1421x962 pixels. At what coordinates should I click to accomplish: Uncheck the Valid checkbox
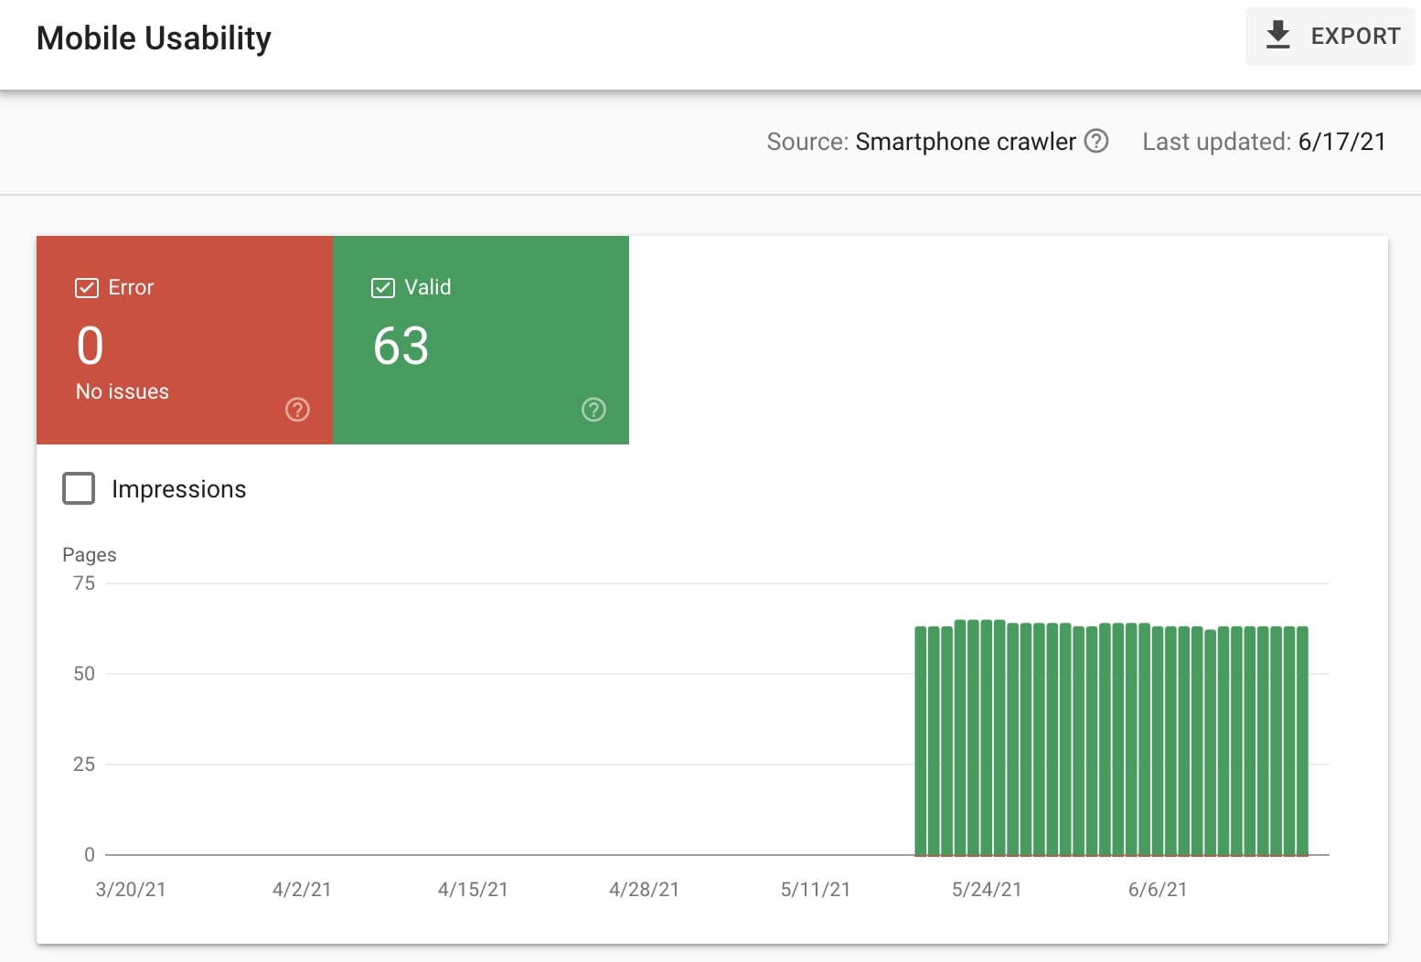point(383,288)
